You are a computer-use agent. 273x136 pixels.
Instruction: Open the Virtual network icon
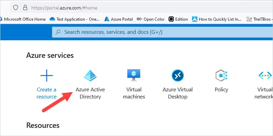click(x=265, y=76)
